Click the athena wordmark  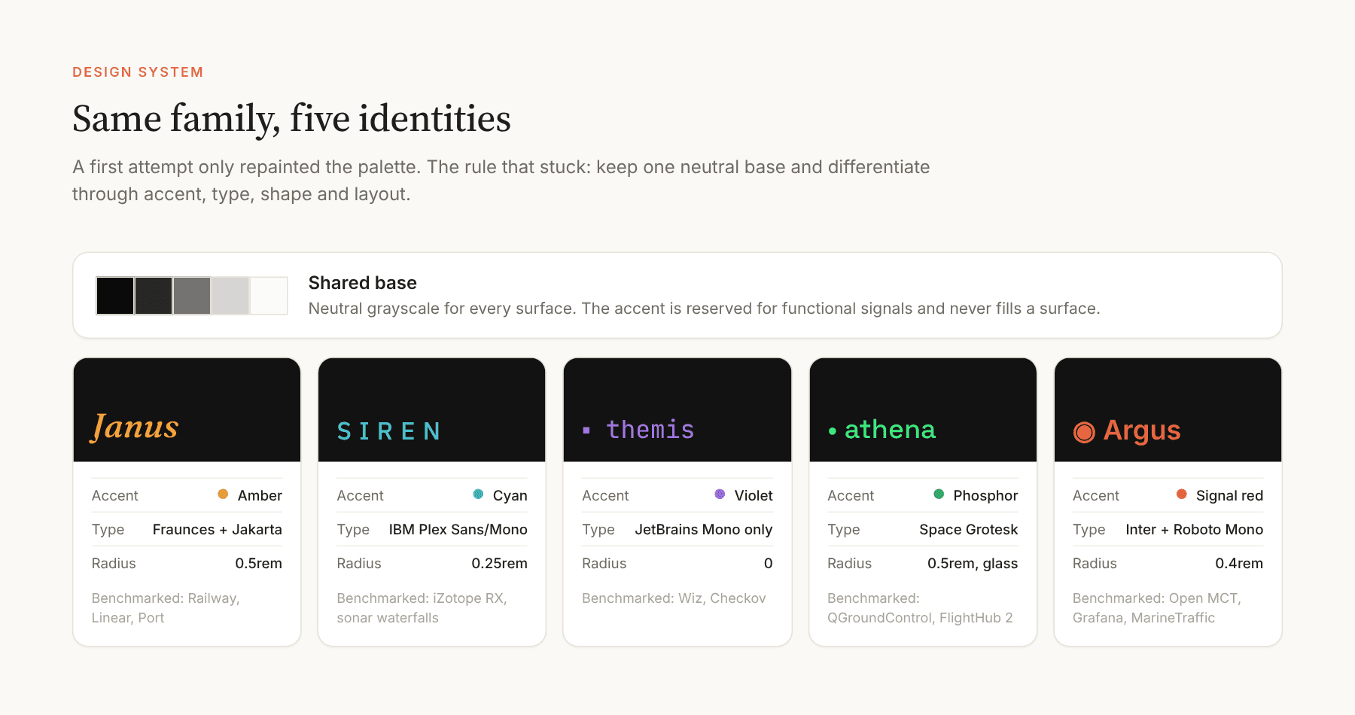(890, 430)
